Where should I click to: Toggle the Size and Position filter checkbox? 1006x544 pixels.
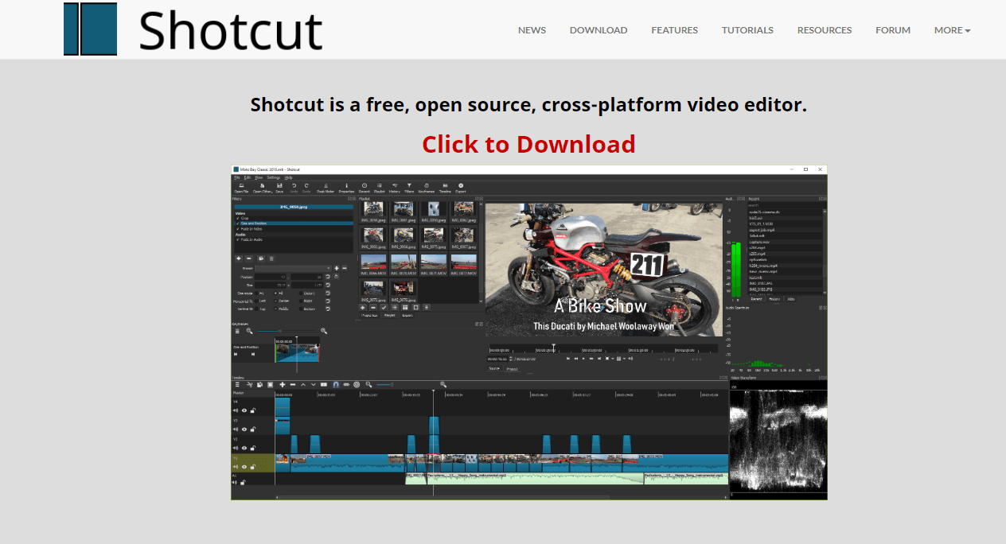(238, 223)
